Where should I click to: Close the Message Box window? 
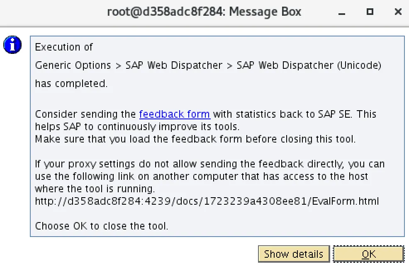click(x=398, y=12)
